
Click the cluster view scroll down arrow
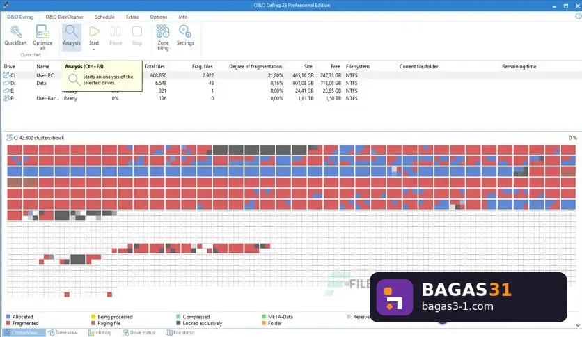click(x=578, y=325)
